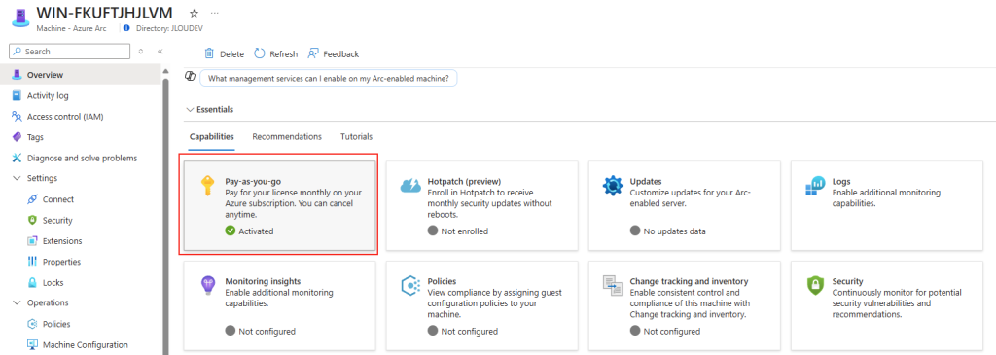
Task: Collapse the Essentials section
Action: coord(210,109)
